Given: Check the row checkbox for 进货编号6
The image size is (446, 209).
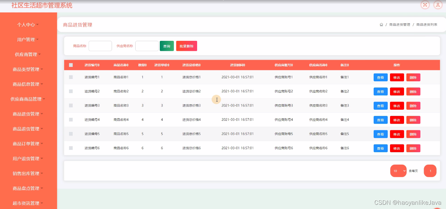Looking at the screenshot, I should [x=71, y=148].
